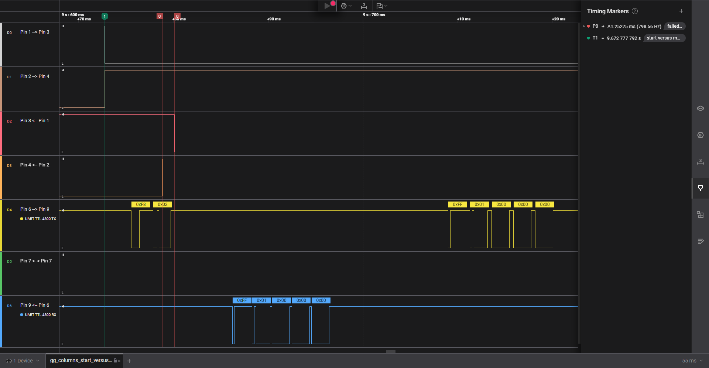Open the Measurements sidebar panel icon

tap(700, 162)
